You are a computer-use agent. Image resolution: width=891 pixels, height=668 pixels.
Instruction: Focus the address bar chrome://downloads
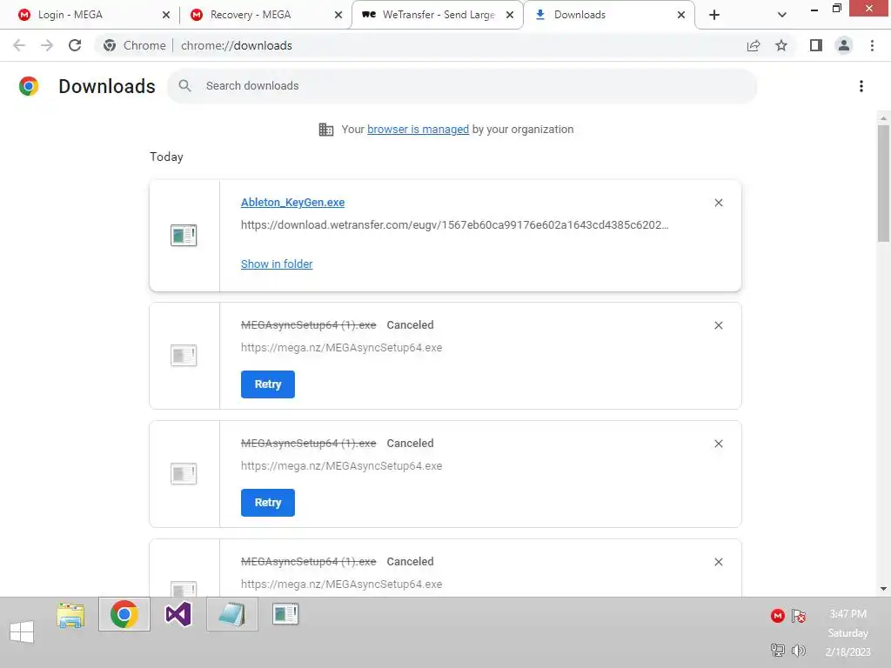tap(237, 45)
